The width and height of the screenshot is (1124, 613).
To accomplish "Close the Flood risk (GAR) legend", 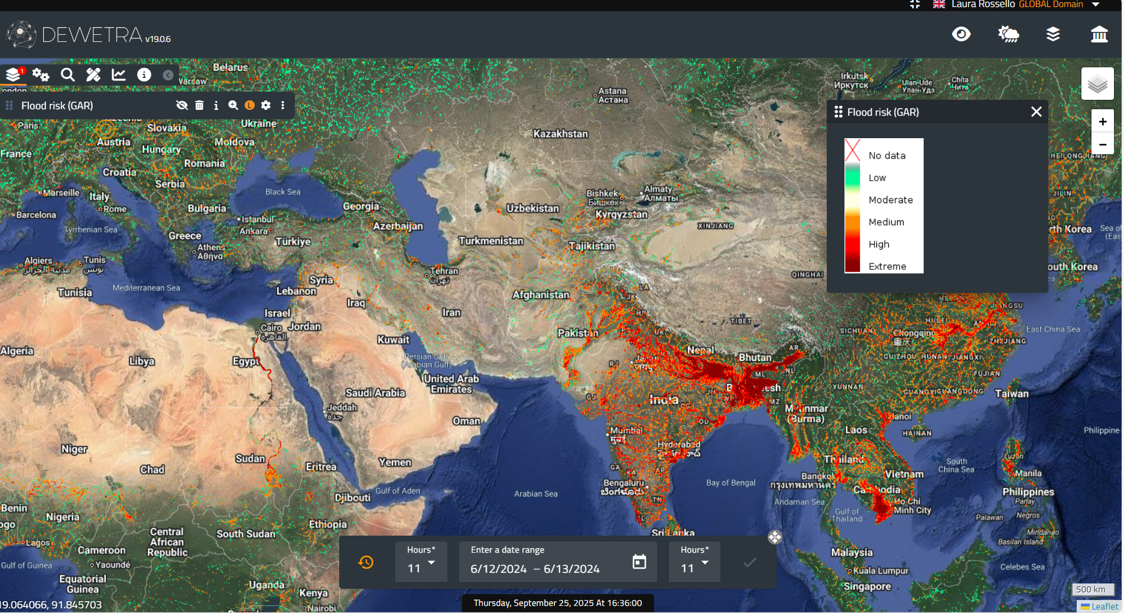I will click(x=1036, y=112).
